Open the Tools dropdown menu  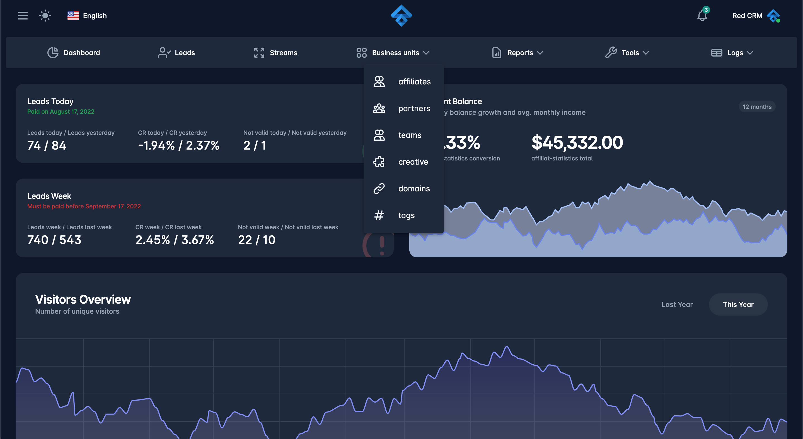pos(627,53)
